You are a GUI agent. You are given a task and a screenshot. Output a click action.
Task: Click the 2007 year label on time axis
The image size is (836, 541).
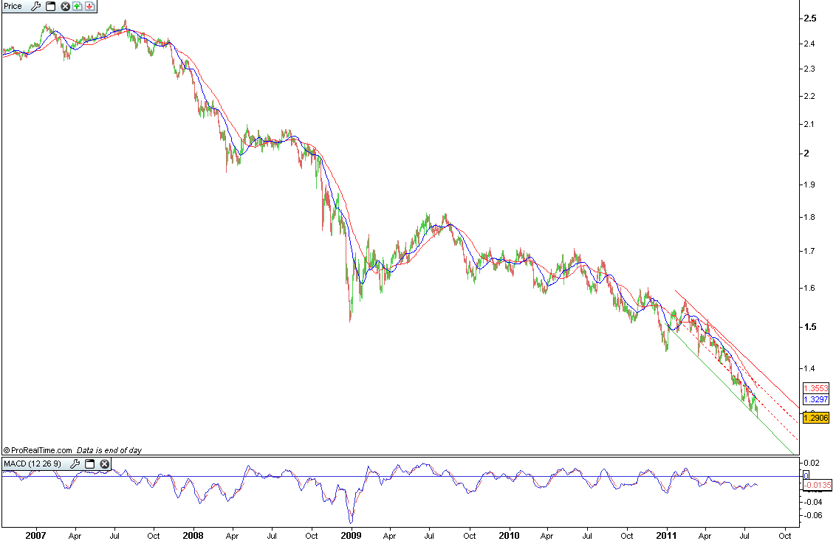click(35, 535)
